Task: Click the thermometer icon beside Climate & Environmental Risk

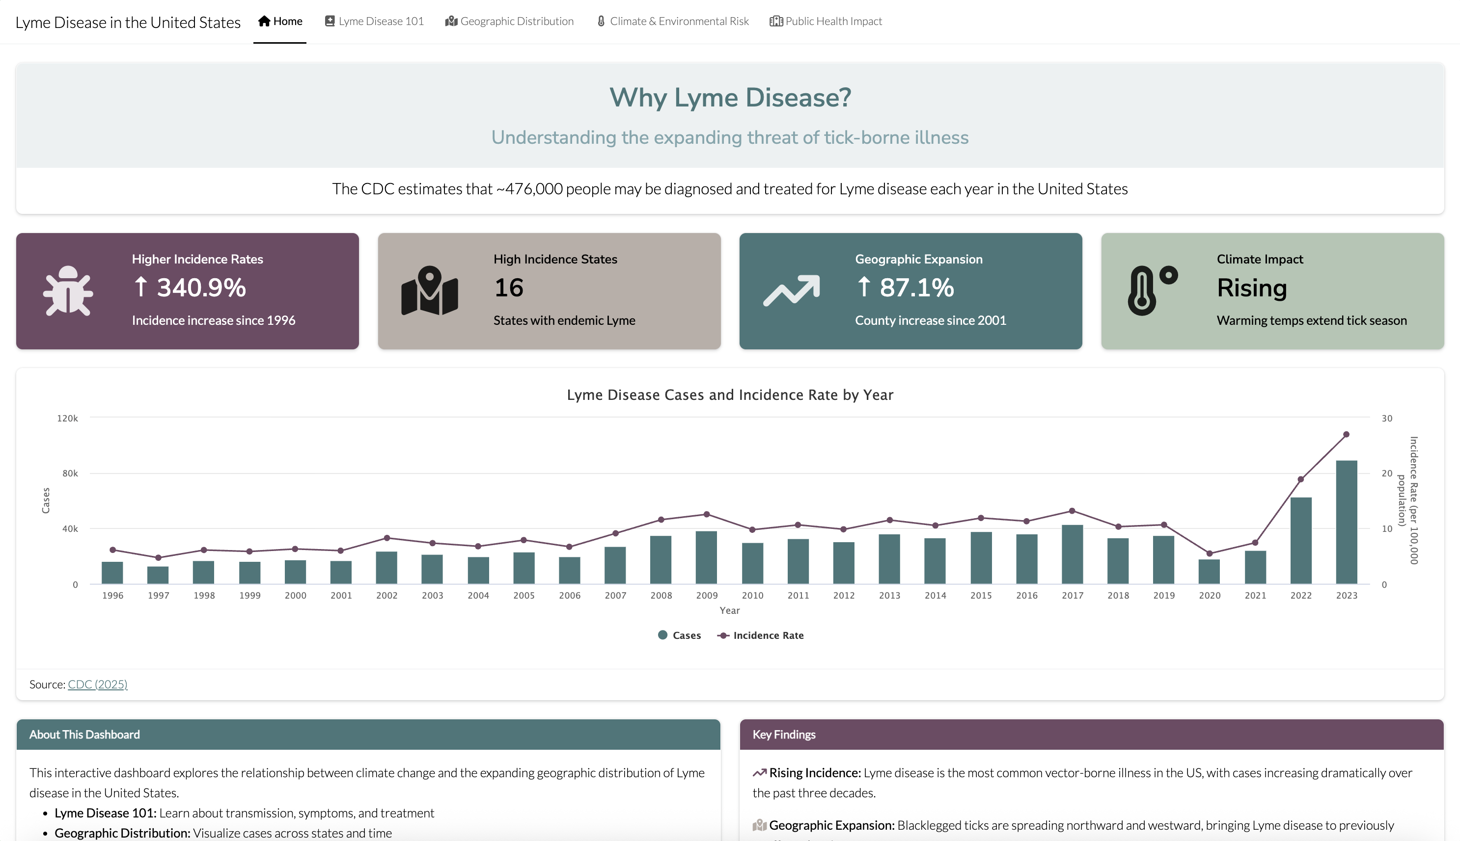Action: (x=601, y=22)
